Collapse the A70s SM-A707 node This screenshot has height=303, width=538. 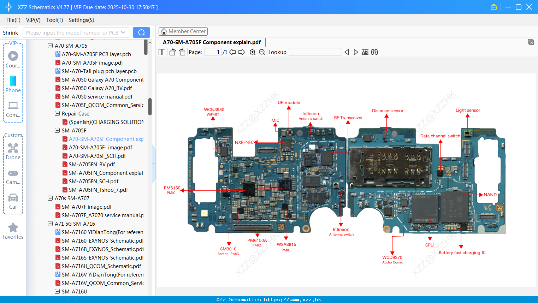click(50, 198)
